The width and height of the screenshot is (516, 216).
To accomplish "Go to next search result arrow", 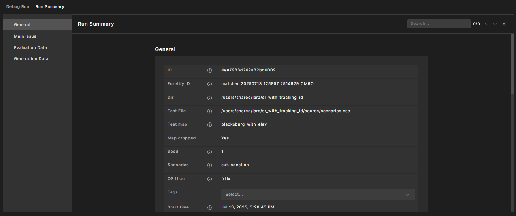I will tap(495, 24).
